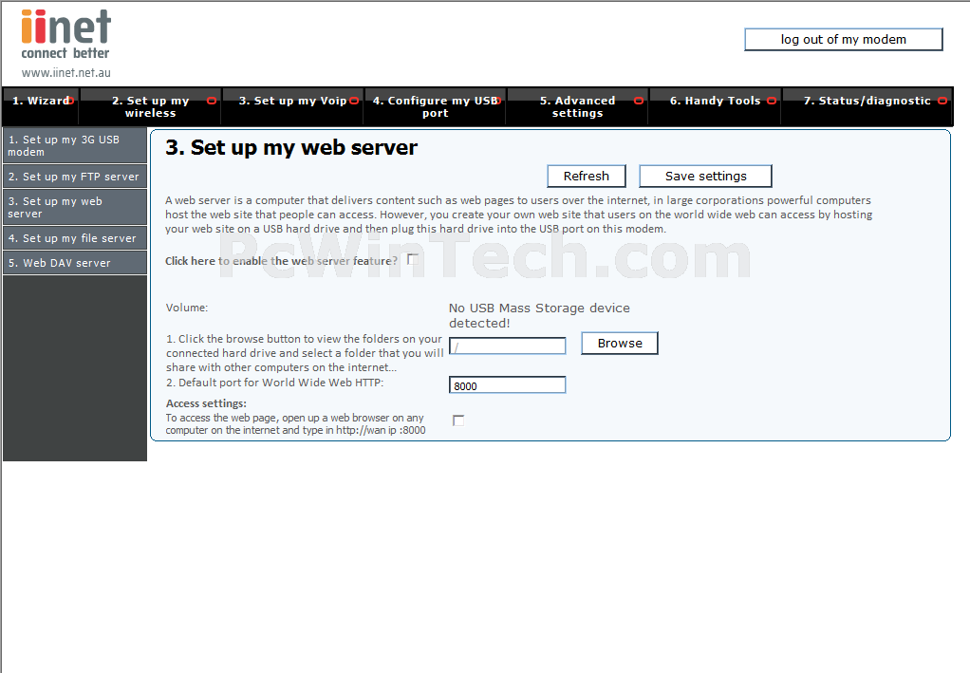Click the red dot on wireless tab
The height and width of the screenshot is (673, 970).
click(212, 101)
